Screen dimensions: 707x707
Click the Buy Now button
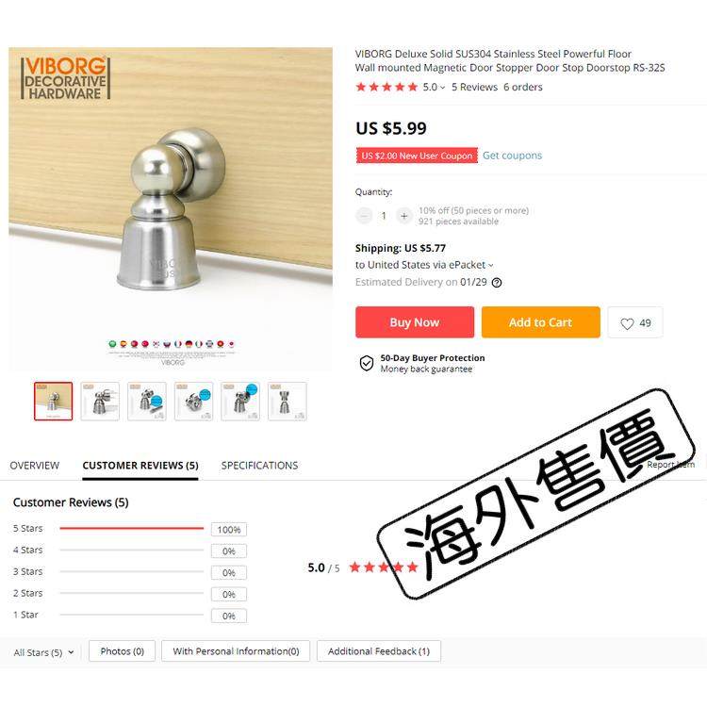(415, 322)
